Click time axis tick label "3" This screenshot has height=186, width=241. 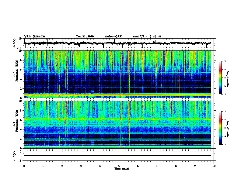[81, 166]
